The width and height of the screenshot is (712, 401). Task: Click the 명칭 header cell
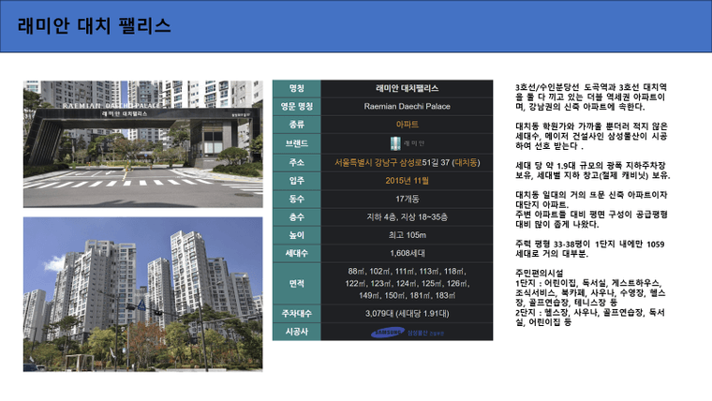click(297, 89)
